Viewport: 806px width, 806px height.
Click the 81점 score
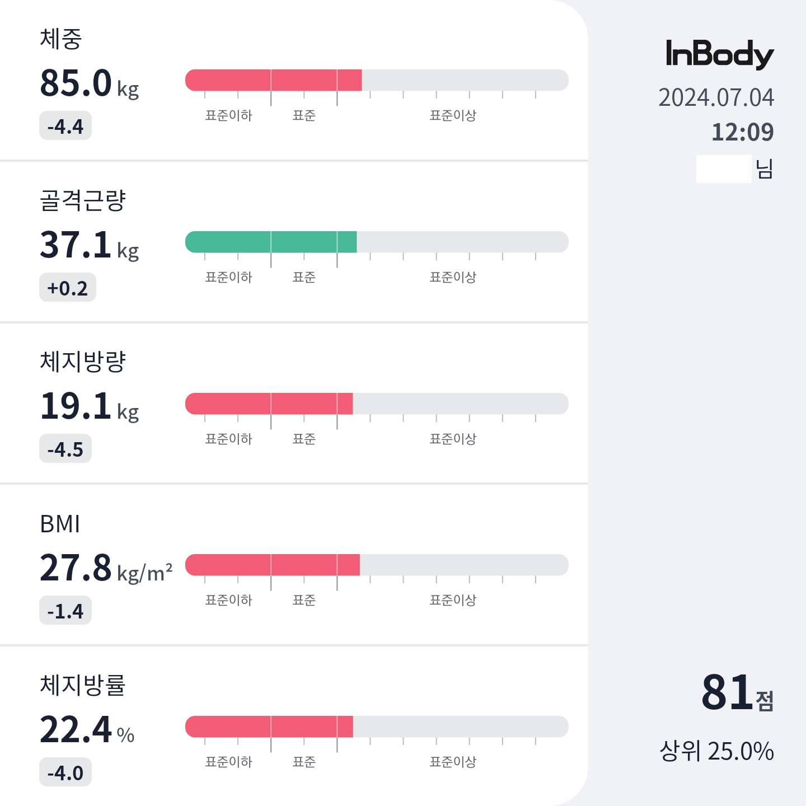[x=738, y=693]
